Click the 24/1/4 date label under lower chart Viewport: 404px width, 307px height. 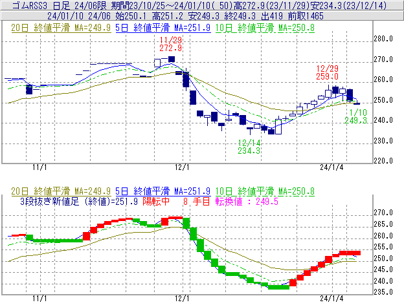(x=332, y=299)
